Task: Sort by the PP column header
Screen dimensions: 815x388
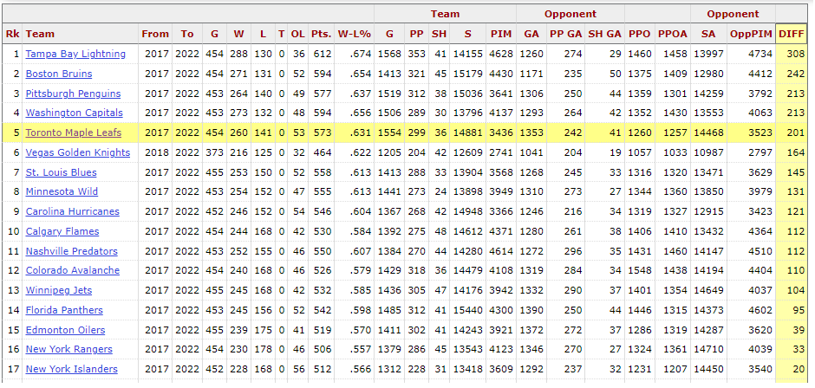Action: pyautogui.click(x=416, y=34)
